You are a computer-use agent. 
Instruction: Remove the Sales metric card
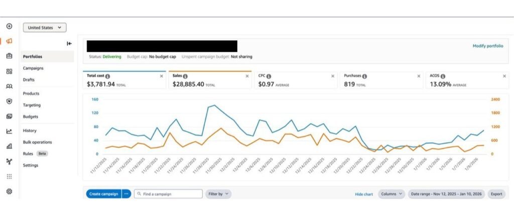247,76
